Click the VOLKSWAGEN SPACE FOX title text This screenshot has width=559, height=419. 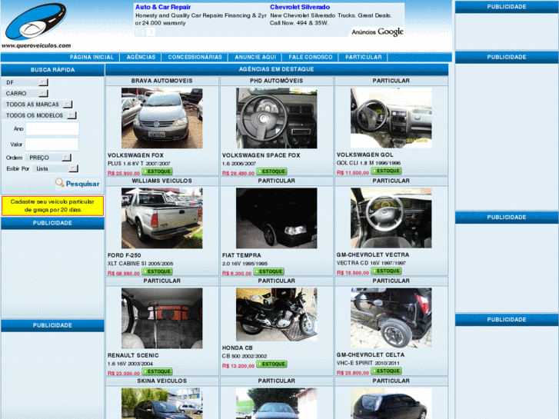pos(261,155)
